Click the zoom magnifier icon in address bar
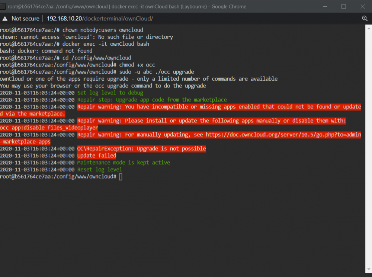Image resolution: width=372 pixels, height=277 pixels. 365,19
